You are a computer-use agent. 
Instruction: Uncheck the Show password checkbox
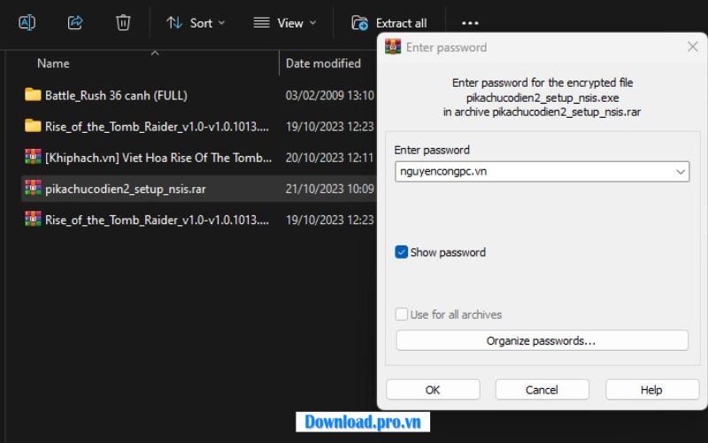(402, 253)
